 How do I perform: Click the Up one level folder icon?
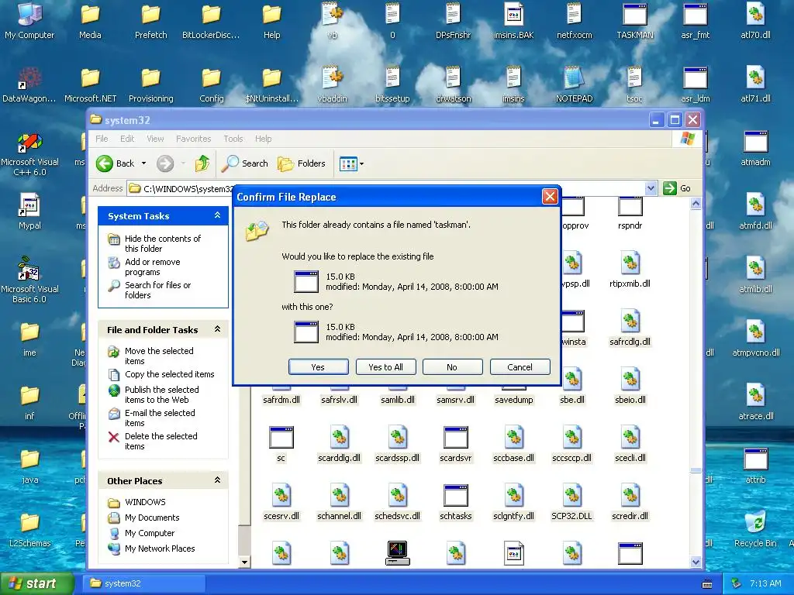(x=202, y=163)
